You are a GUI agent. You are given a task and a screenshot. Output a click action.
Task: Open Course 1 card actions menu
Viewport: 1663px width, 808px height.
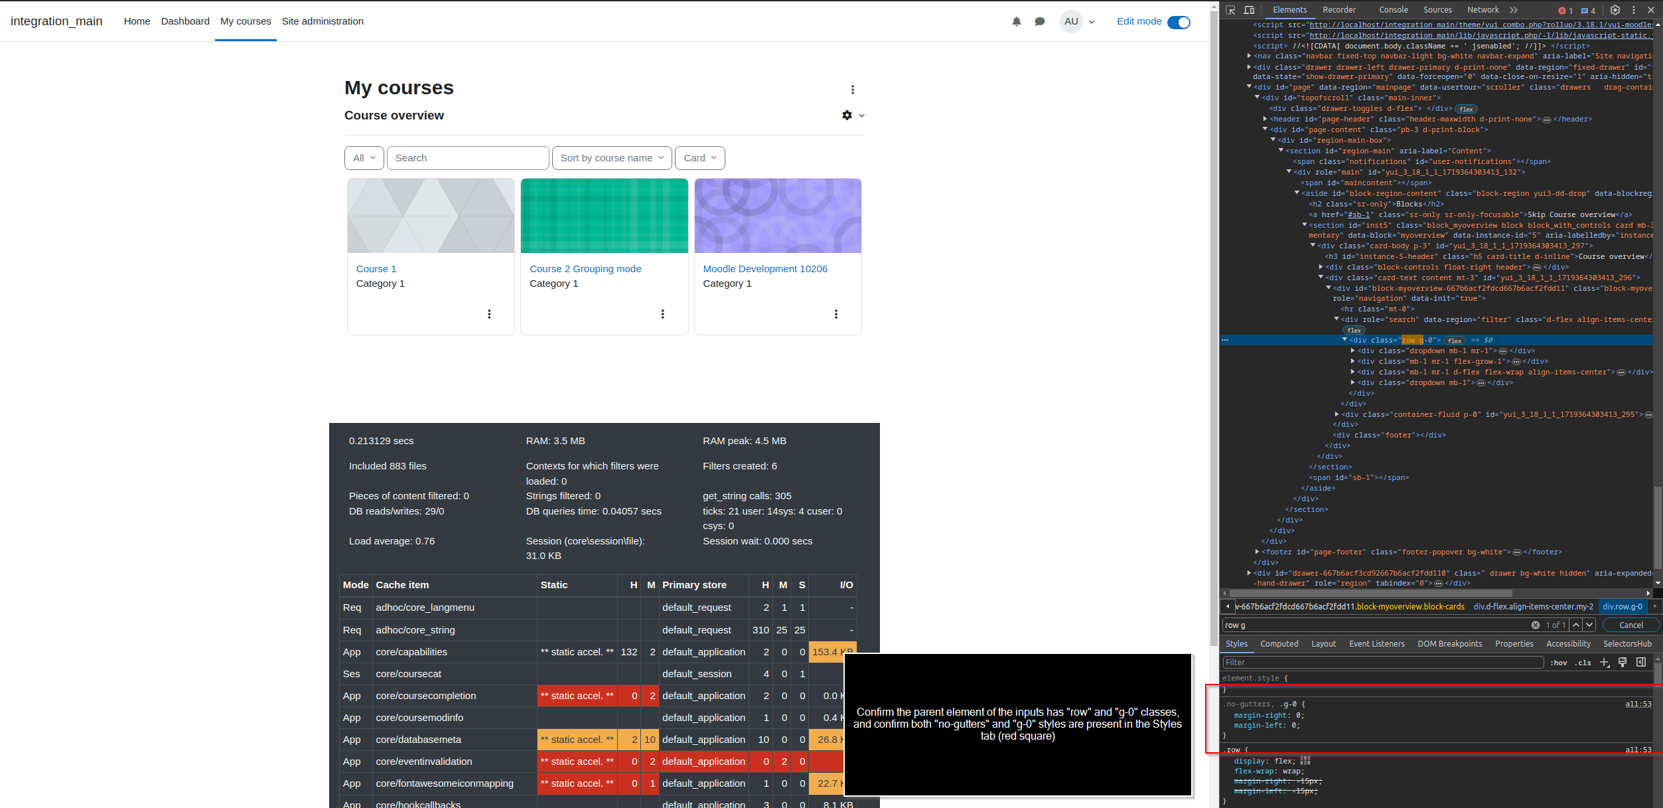[489, 314]
